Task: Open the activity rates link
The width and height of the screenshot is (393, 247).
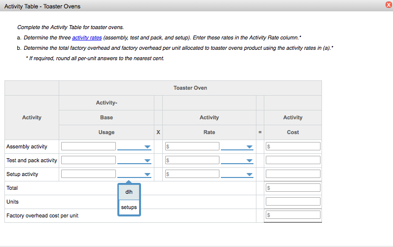Action: [x=87, y=37]
